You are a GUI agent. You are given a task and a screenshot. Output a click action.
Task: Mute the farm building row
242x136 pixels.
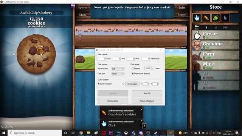point(183,70)
